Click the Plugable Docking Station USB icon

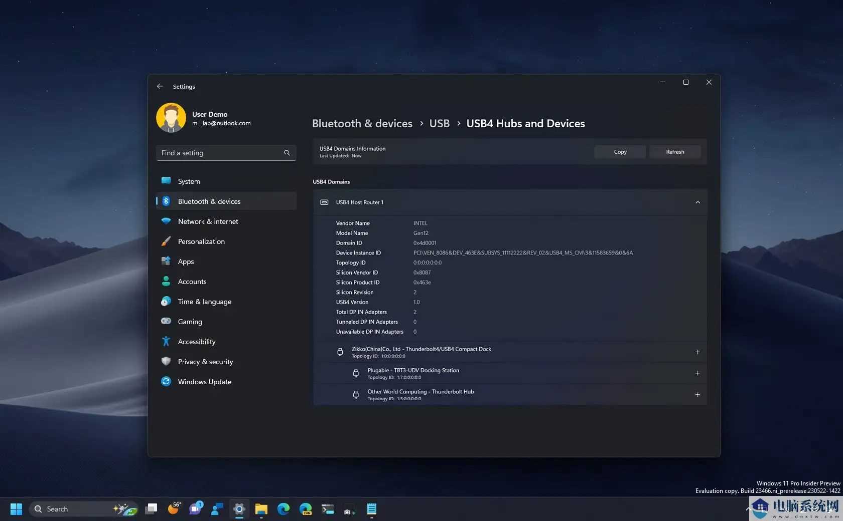coord(356,373)
